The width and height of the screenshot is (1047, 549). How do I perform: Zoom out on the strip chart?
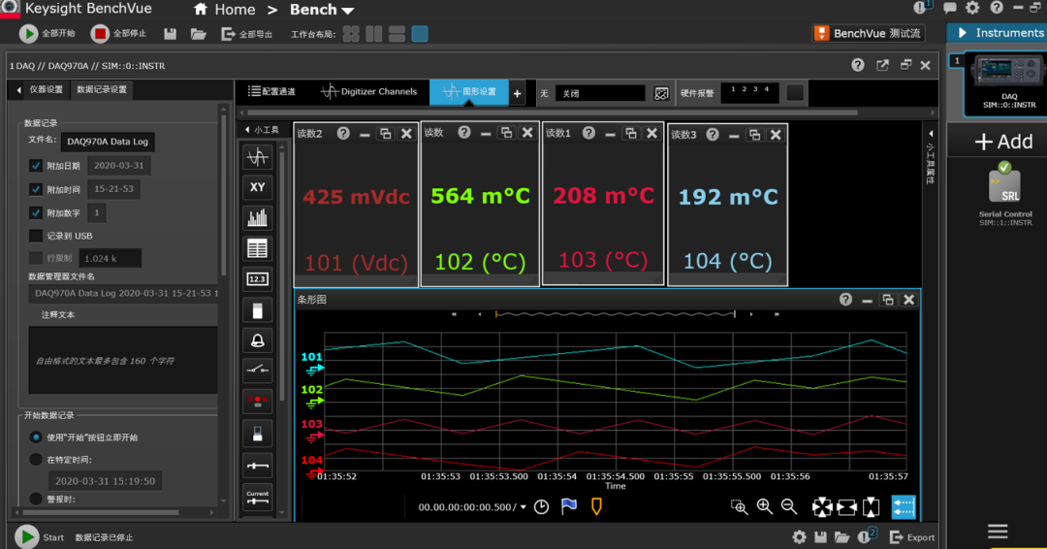[x=788, y=507]
